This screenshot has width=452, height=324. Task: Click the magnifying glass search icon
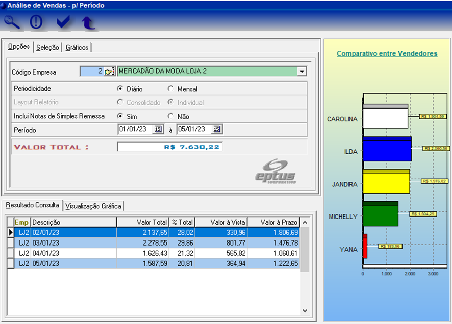click(x=12, y=22)
